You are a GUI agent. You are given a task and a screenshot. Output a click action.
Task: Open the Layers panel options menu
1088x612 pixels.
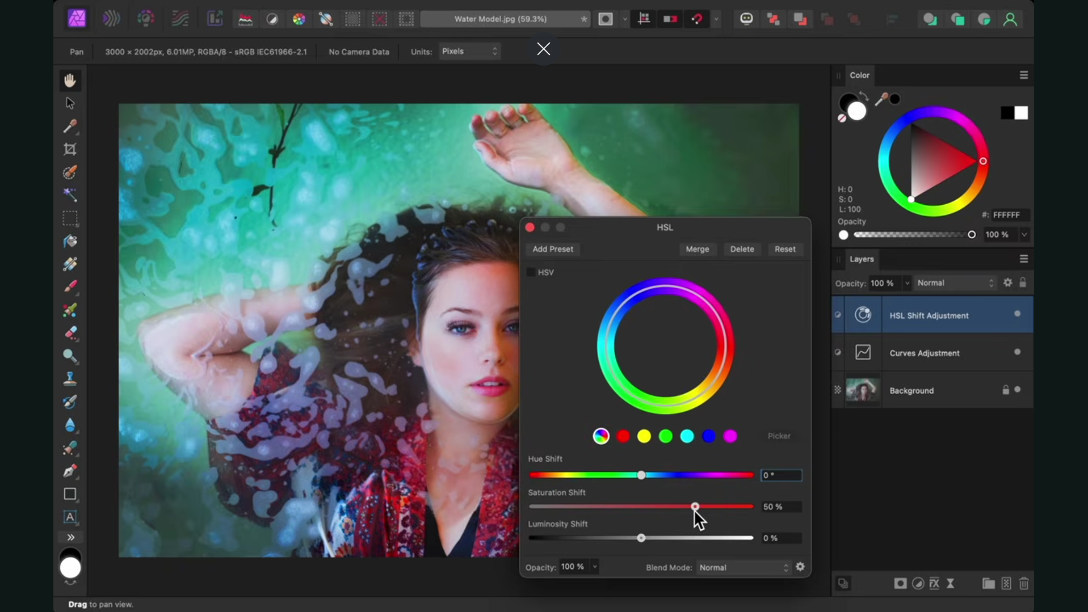point(1024,259)
